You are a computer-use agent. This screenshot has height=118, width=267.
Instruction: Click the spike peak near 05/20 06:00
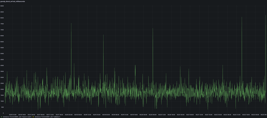pyautogui.click(x=153, y=28)
